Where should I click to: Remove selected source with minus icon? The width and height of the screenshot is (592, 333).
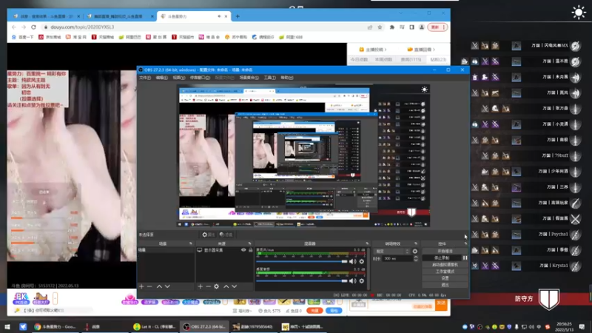(x=208, y=286)
